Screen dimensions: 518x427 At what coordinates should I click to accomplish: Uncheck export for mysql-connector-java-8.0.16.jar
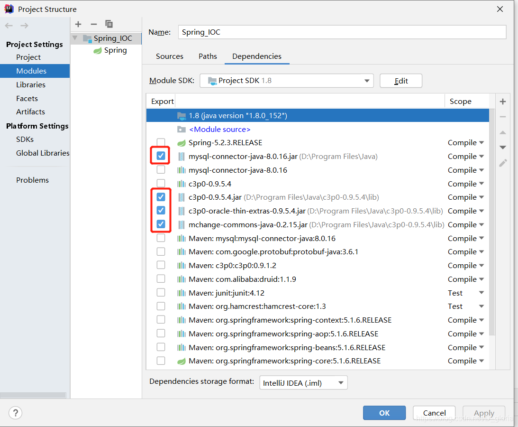161,156
